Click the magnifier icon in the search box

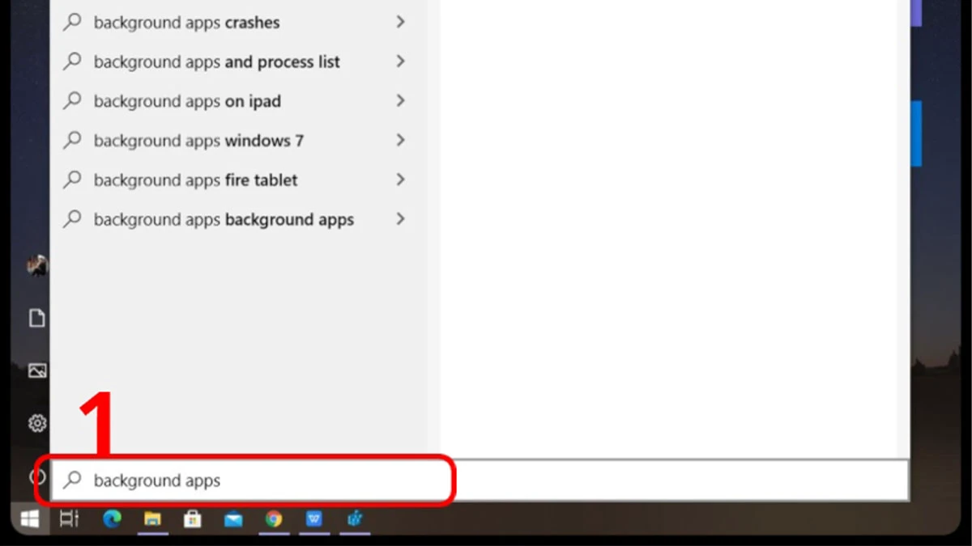[x=73, y=480]
